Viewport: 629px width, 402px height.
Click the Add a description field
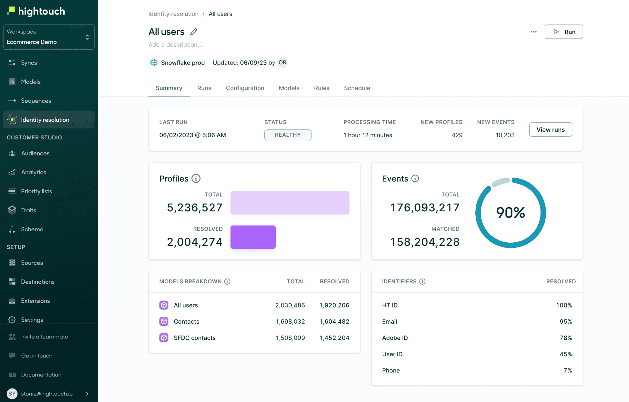(175, 45)
